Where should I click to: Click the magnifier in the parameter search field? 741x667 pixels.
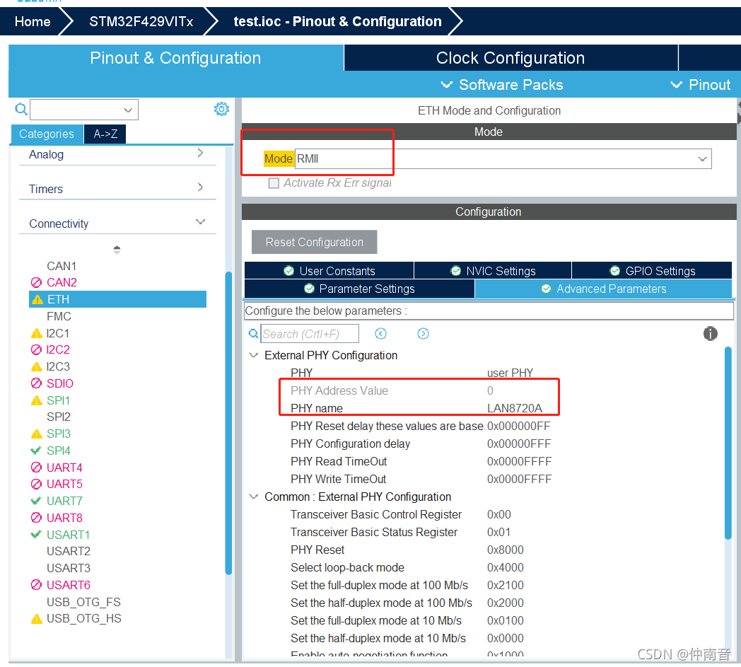coord(255,333)
